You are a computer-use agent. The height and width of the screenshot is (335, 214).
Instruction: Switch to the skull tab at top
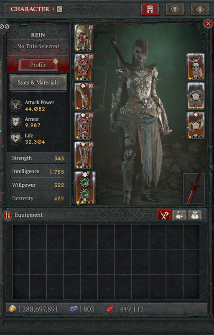tap(175, 9)
